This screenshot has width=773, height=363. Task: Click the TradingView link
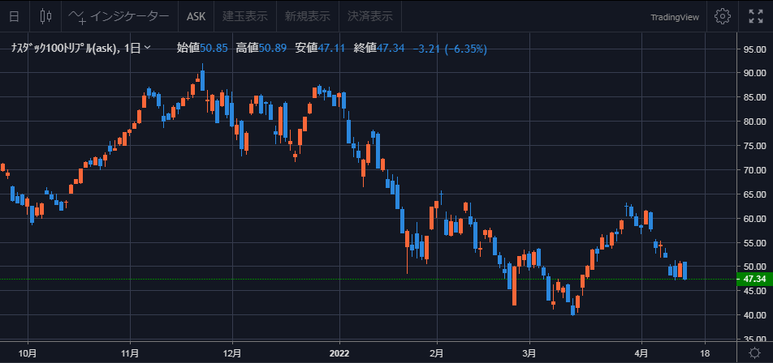pyautogui.click(x=675, y=17)
